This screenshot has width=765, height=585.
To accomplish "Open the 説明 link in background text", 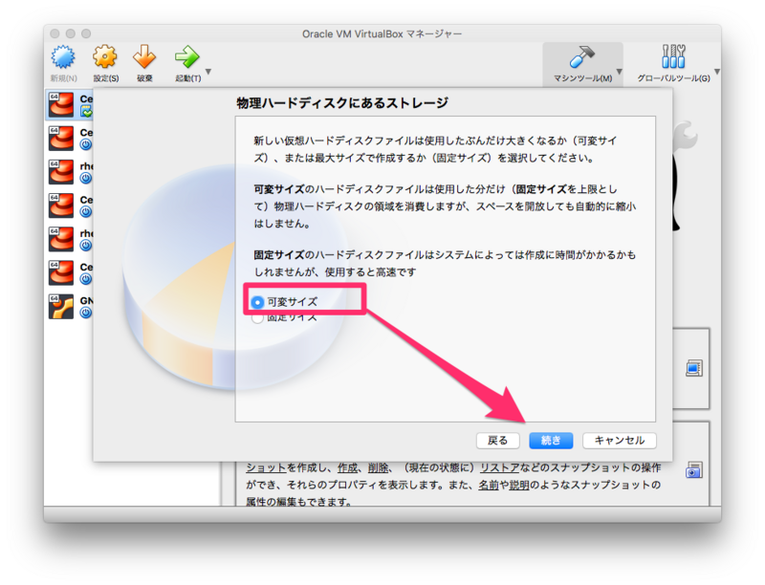I will click(518, 485).
